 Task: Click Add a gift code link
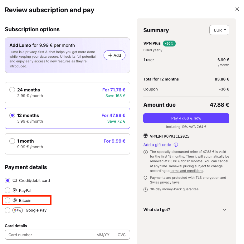coord(157,145)
